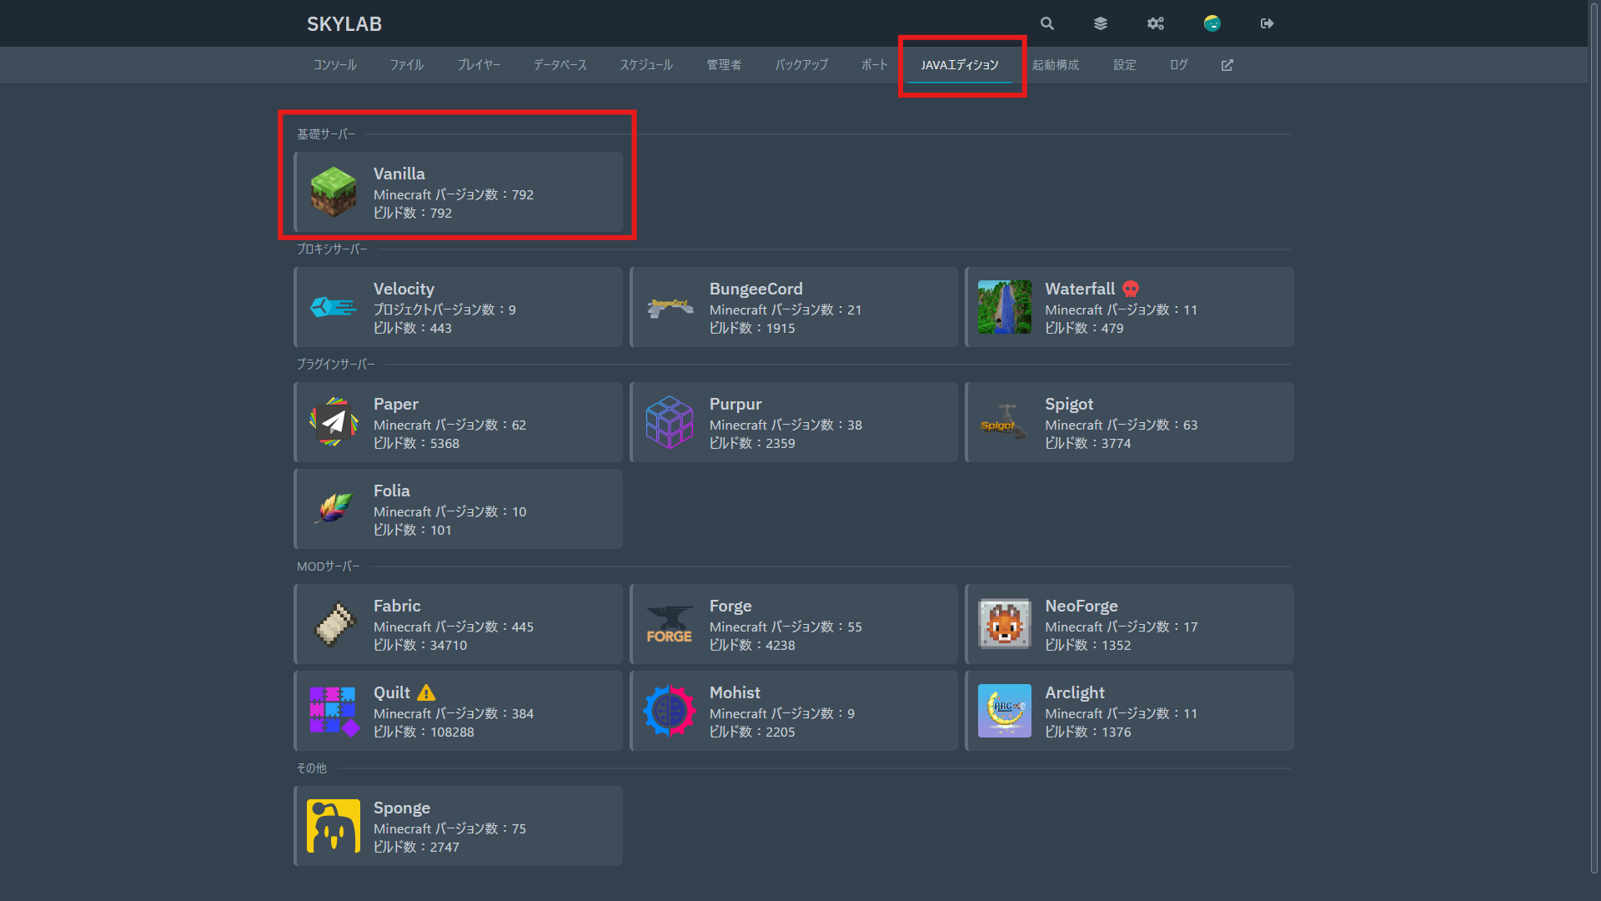
Task: Open the external link icon tab
Action: (1227, 65)
